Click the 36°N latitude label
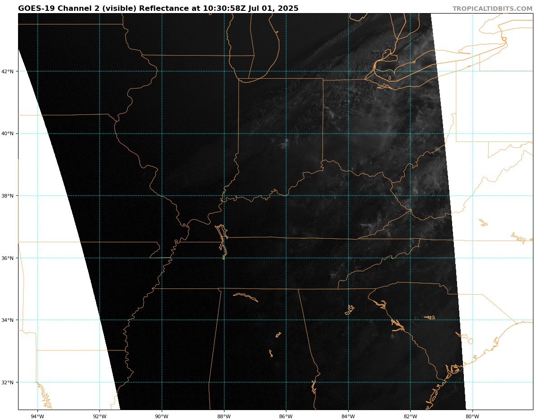The height and width of the screenshot is (420, 542). pos(8,258)
